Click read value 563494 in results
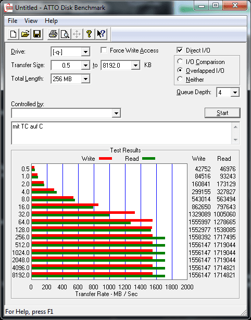Viewport: 251px width, 320px height. click(x=227, y=199)
